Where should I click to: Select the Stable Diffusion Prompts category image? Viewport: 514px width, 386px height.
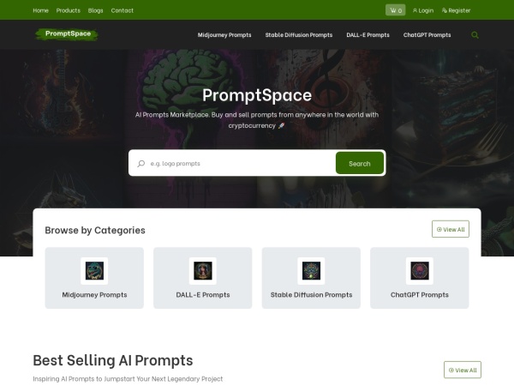(x=311, y=271)
